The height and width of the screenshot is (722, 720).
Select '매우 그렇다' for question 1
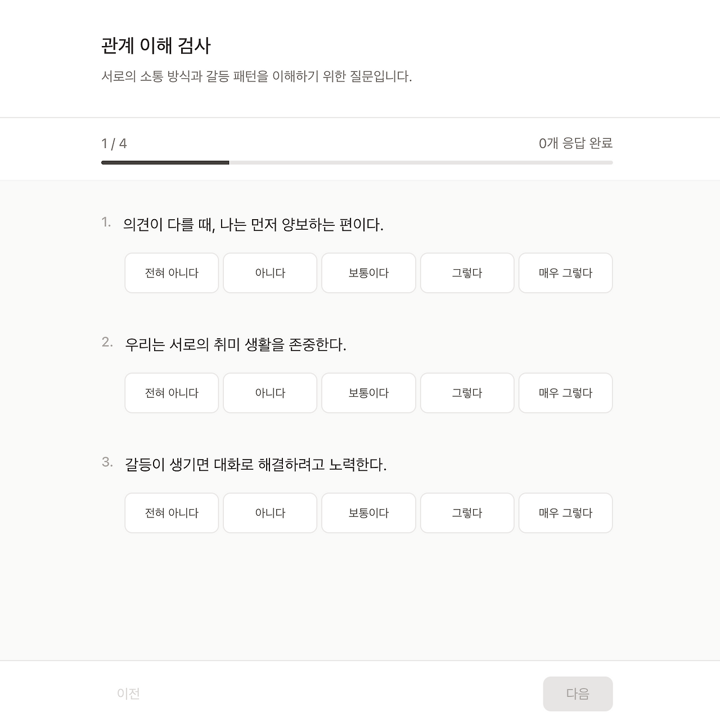[x=565, y=273]
